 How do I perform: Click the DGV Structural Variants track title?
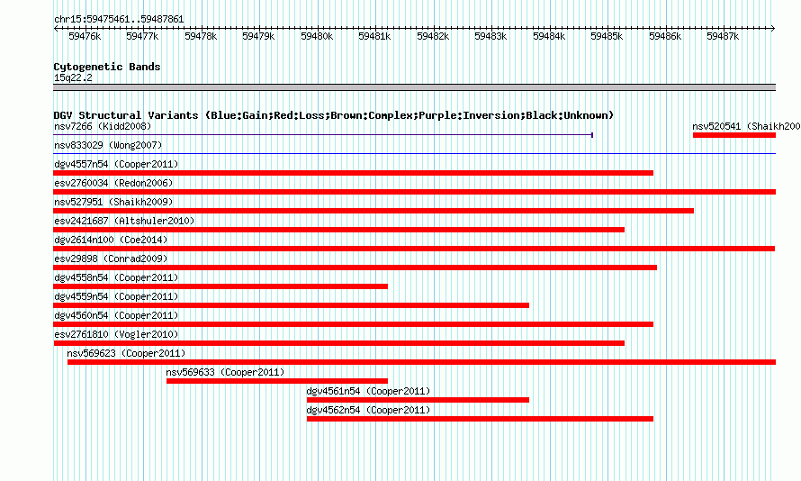334,115
